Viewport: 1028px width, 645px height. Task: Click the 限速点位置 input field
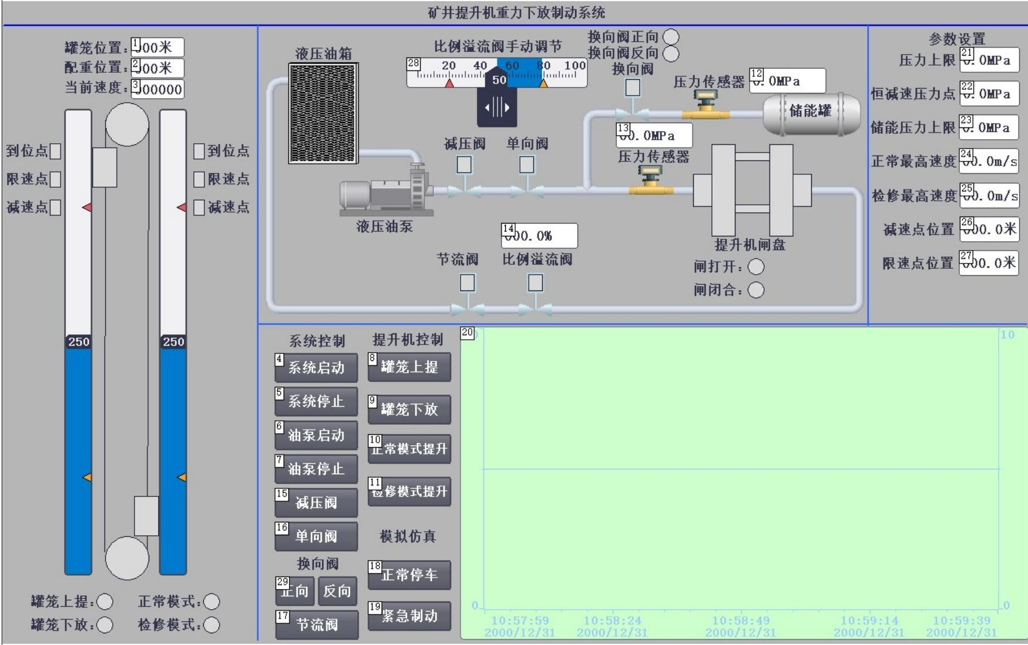point(989,263)
